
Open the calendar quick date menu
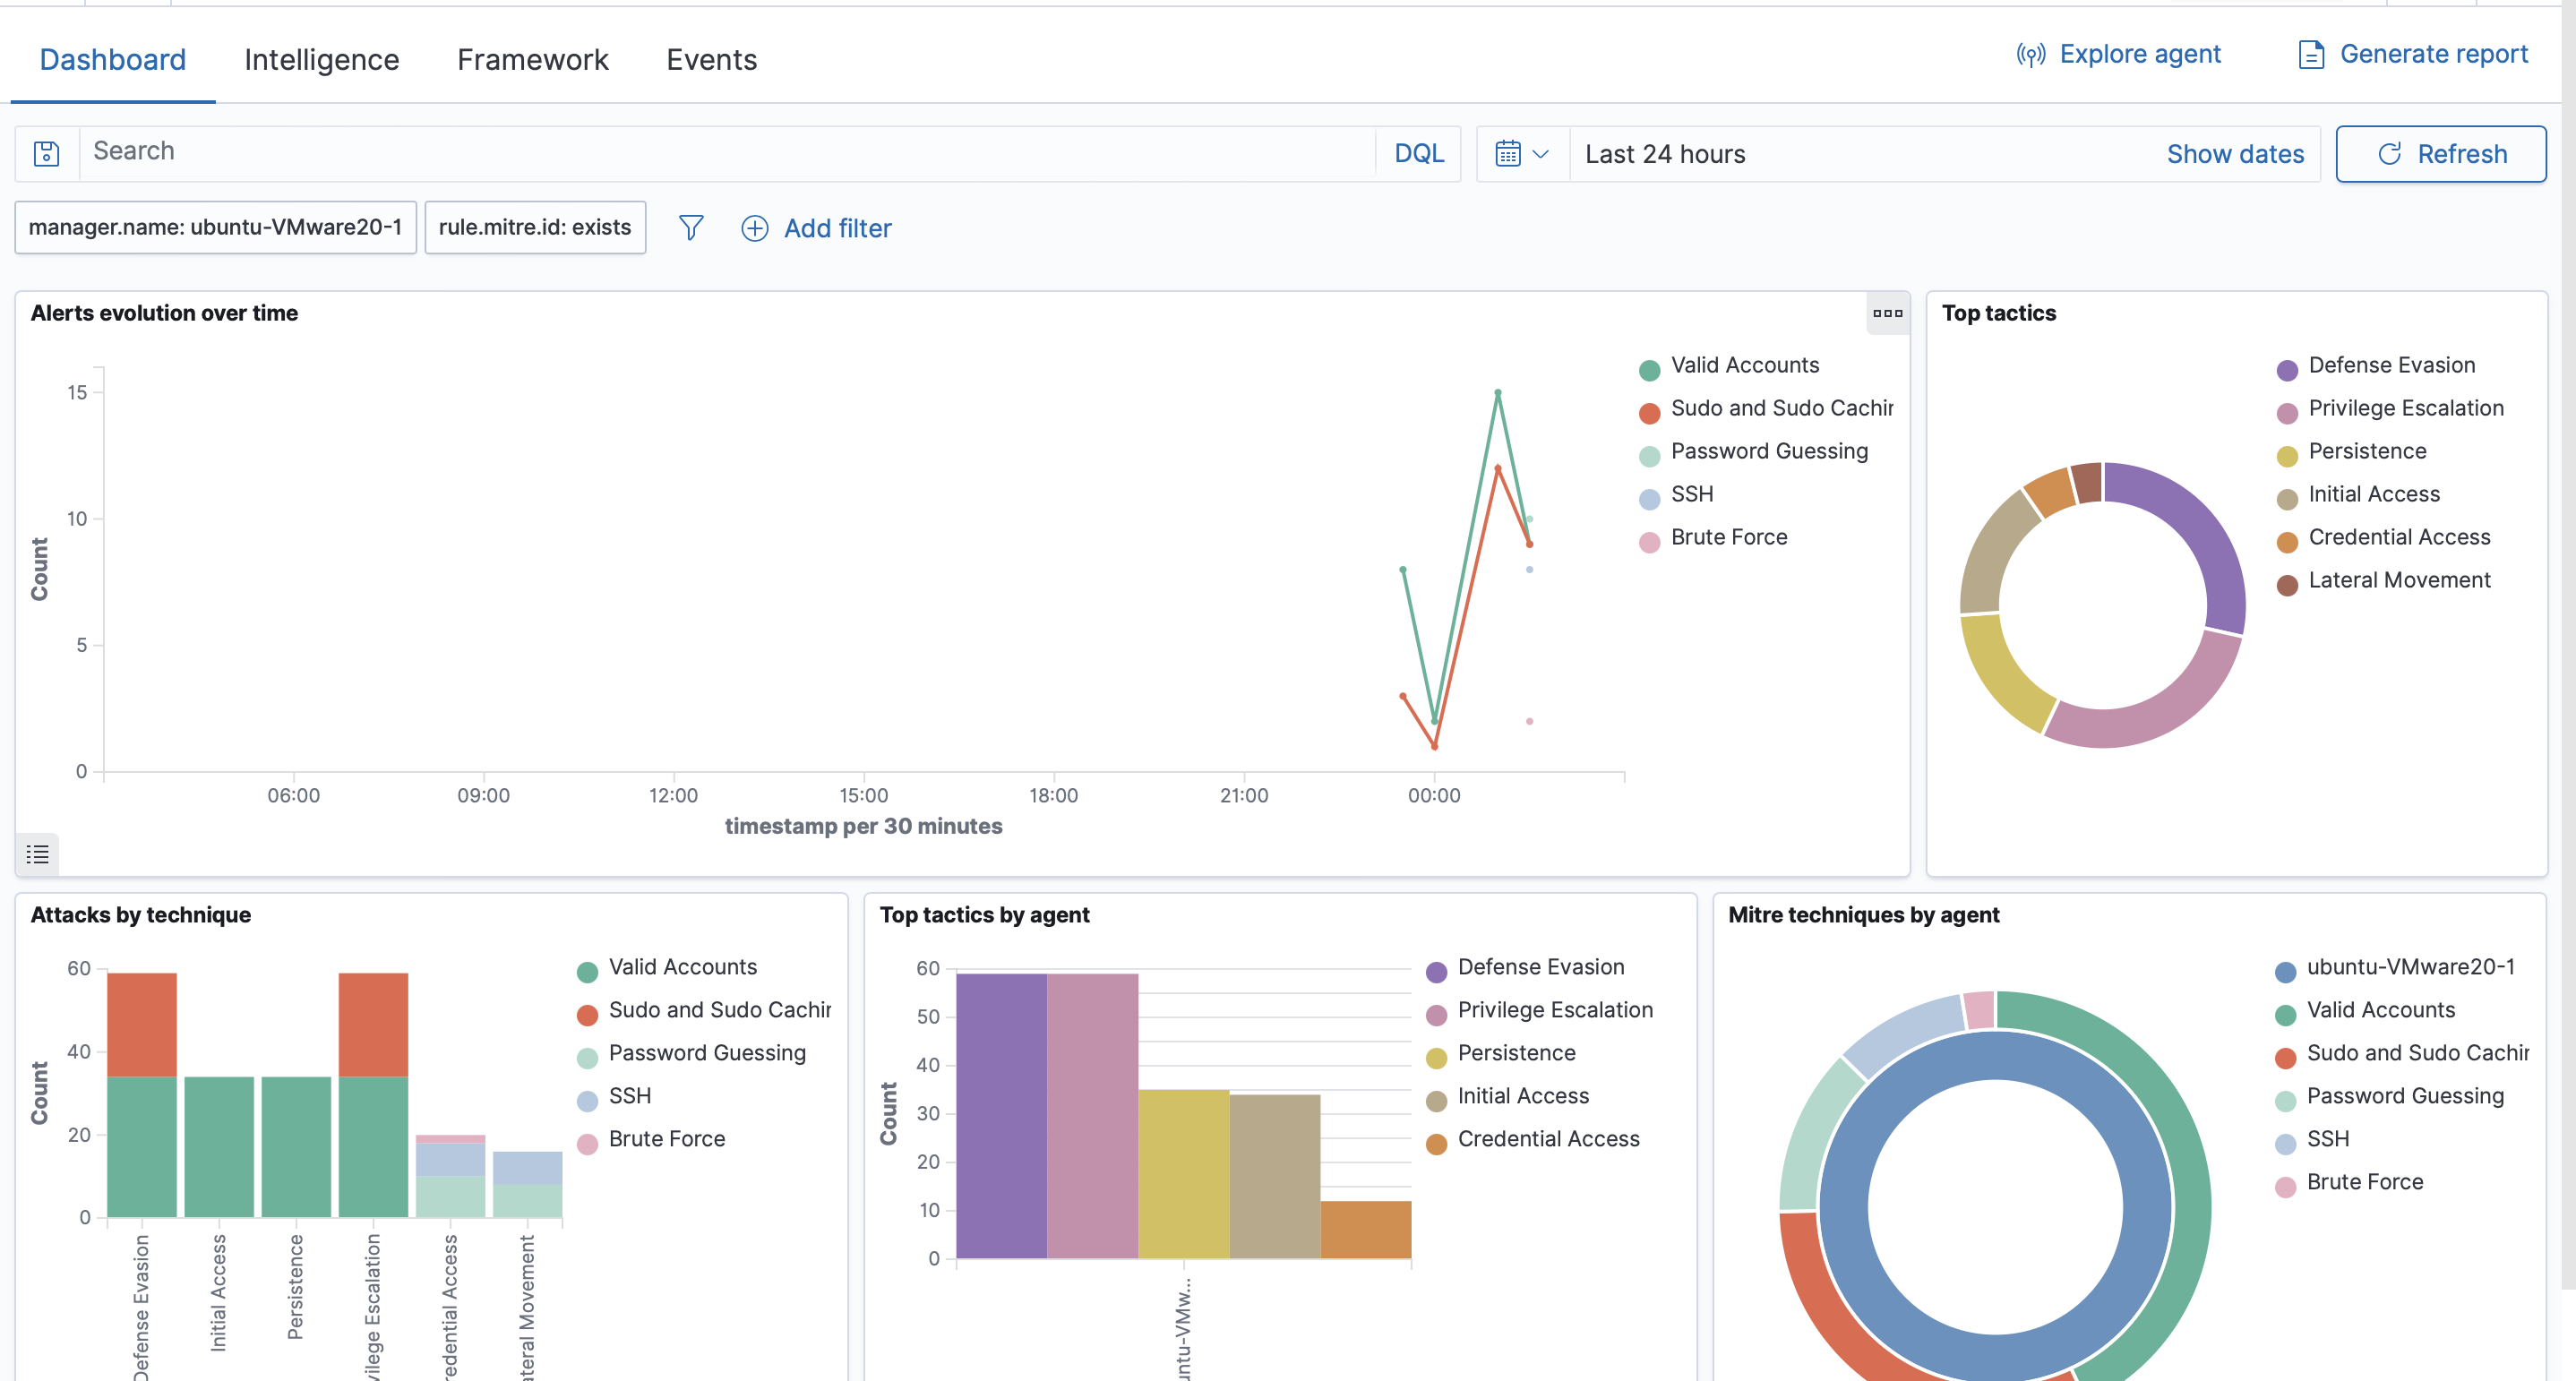coord(1522,154)
